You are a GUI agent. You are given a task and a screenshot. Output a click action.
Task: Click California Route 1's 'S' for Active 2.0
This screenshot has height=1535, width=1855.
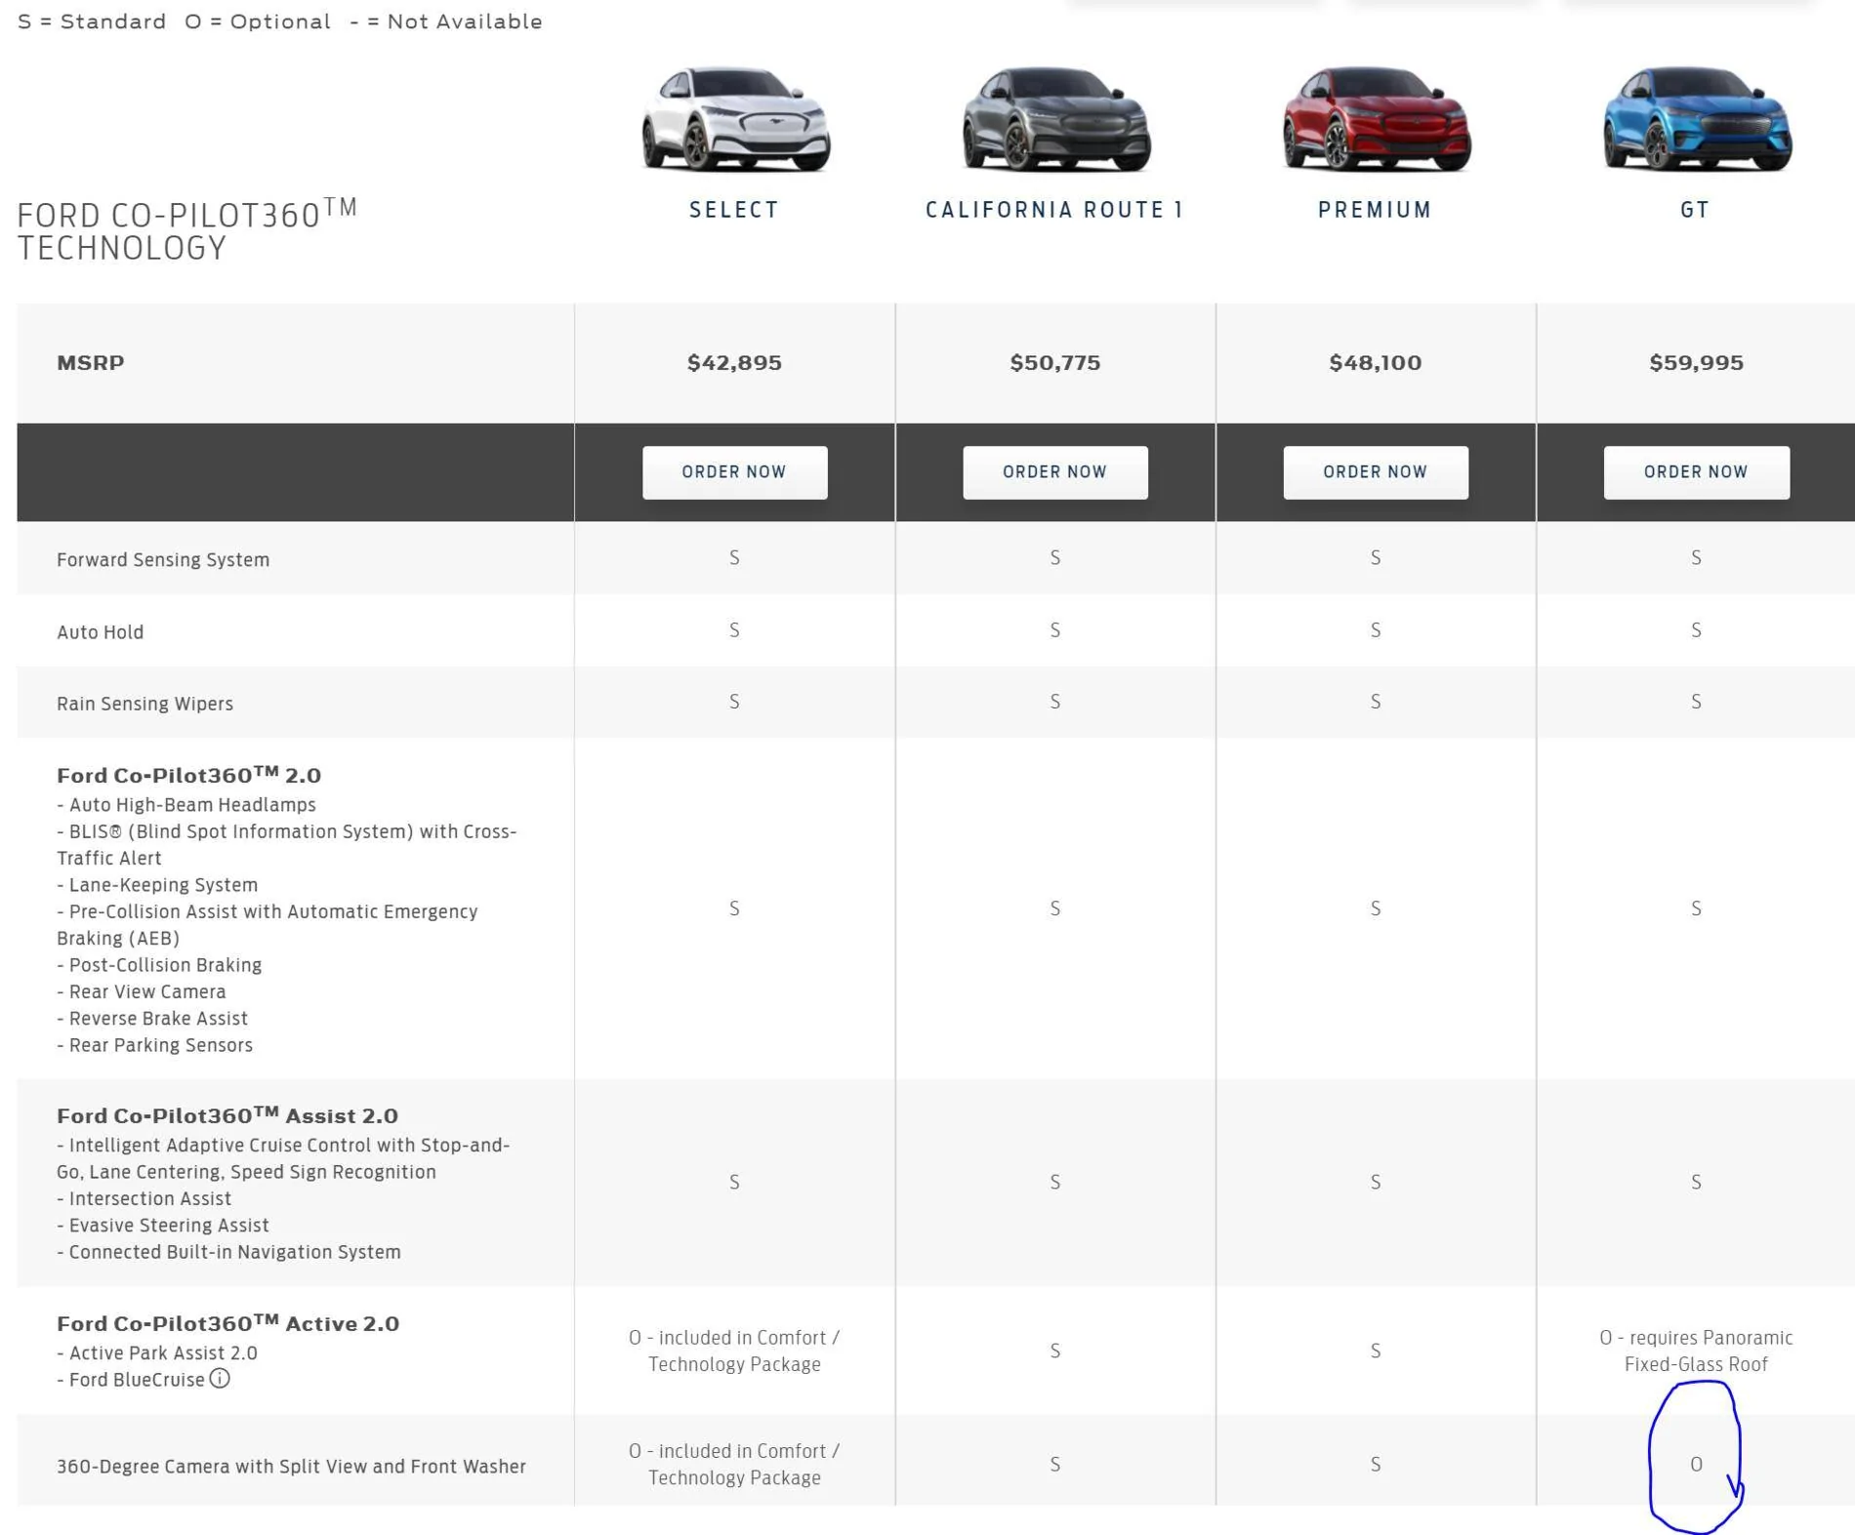coord(1054,1351)
